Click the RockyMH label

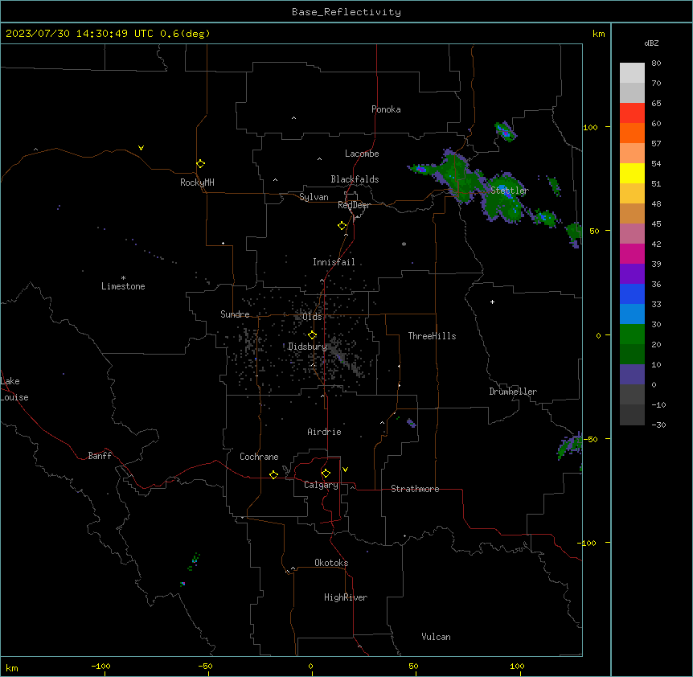click(197, 183)
